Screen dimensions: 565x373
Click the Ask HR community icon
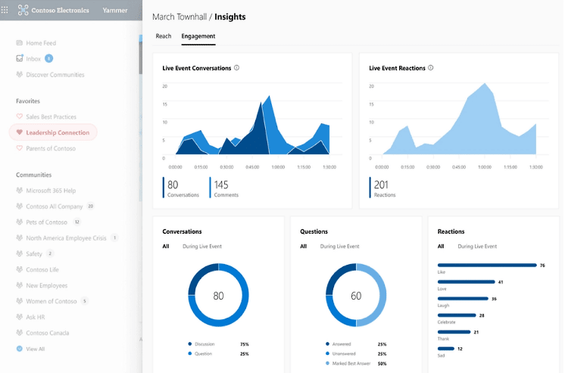(20, 317)
